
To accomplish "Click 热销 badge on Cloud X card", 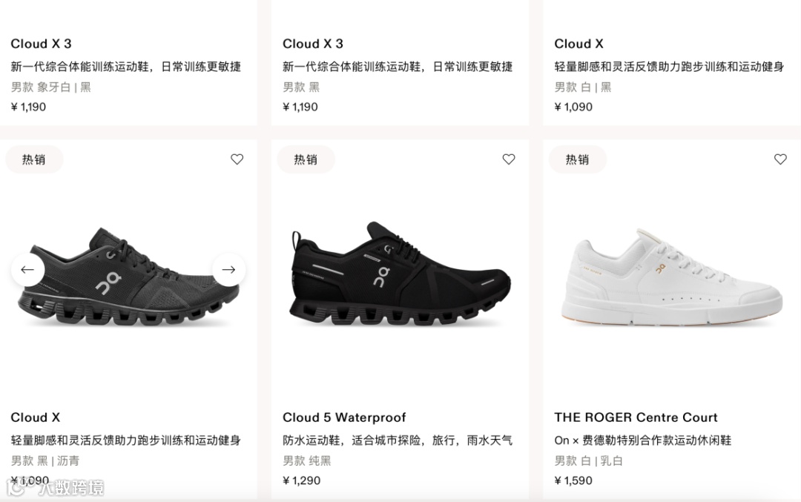I will [x=34, y=159].
